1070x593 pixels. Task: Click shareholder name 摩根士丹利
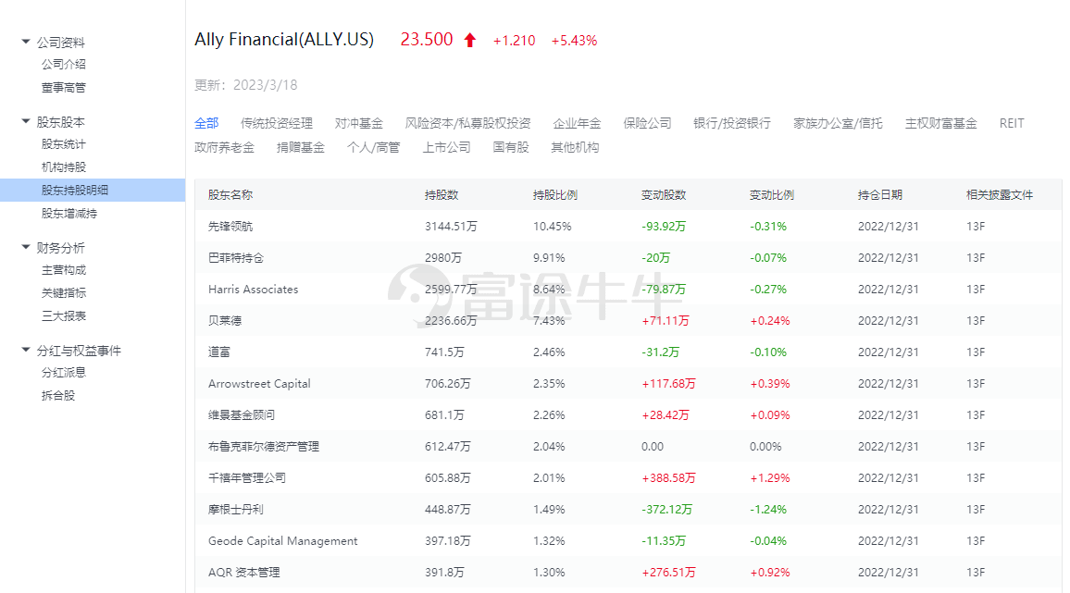[235, 509]
